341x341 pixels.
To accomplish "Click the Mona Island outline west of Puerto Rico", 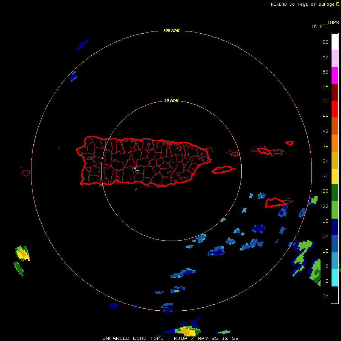I will tap(26, 173).
